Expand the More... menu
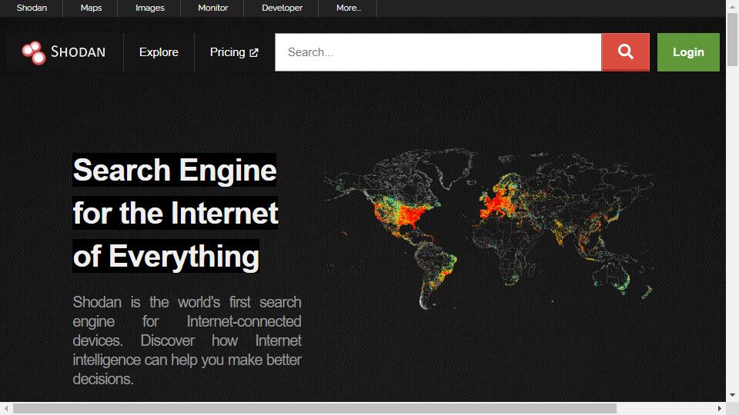This screenshot has width=739, height=415. [x=349, y=8]
